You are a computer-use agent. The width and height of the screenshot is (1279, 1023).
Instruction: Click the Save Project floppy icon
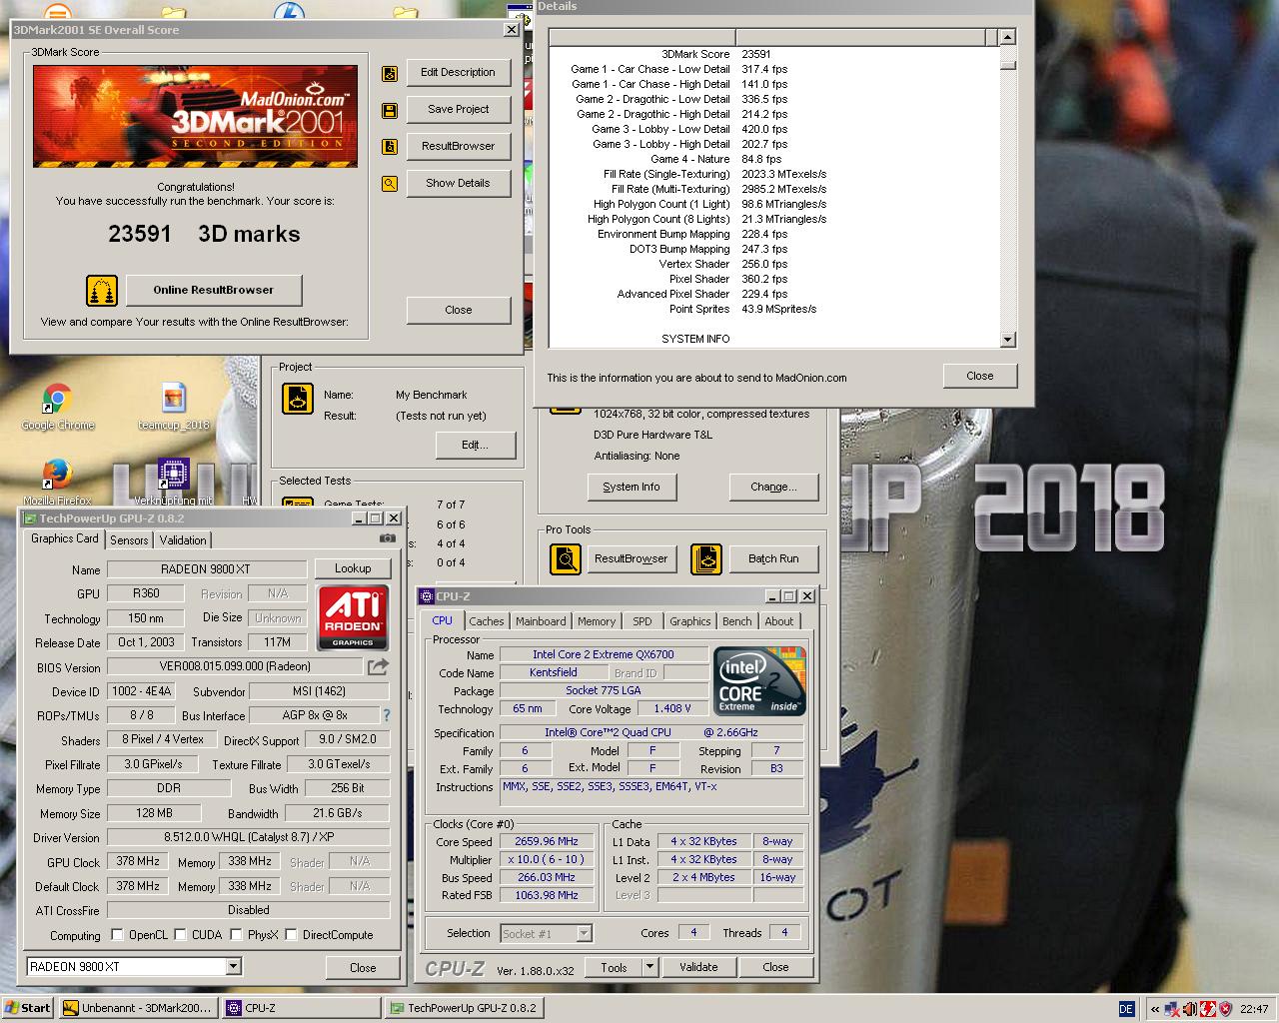tap(390, 110)
